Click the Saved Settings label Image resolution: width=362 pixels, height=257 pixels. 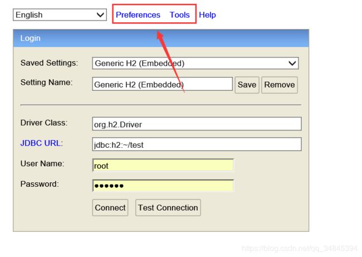click(x=49, y=63)
